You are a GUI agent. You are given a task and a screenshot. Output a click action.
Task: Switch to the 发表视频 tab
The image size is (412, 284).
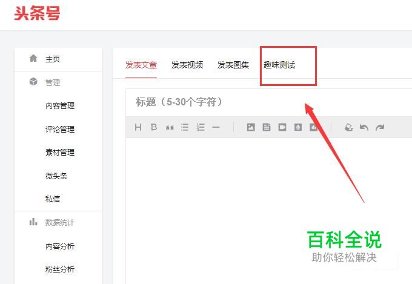tap(187, 65)
